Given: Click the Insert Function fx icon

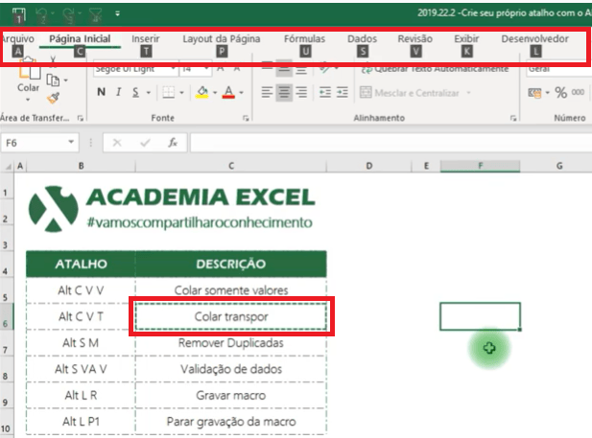Looking at the screenshot, I should (x=173, y=143).
